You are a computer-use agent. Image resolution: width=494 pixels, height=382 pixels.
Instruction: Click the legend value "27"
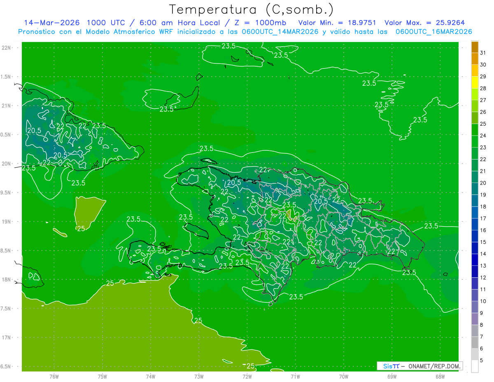[483, 100]
